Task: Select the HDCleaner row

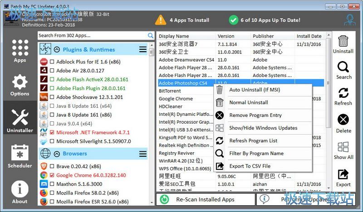Action: pos(186,106)
